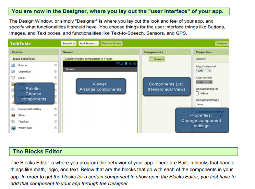Click the BackgroundColor White swatch
Screen dimensions: 255x189
[197, 93]
